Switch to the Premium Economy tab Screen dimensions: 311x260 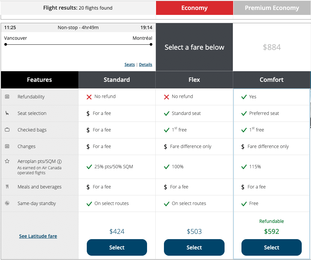pos(272,8)
